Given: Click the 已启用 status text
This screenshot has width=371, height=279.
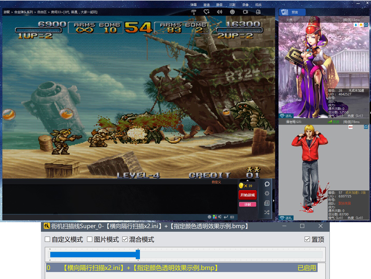Looking at the screenshot, I should coord(307,268).
